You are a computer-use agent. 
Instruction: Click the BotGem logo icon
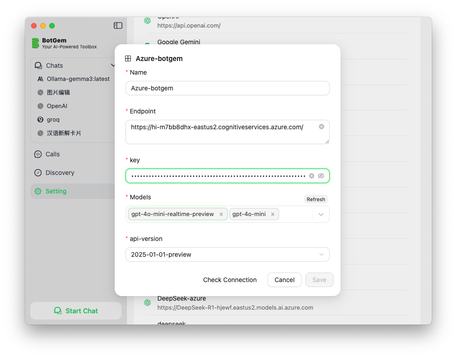36,43
